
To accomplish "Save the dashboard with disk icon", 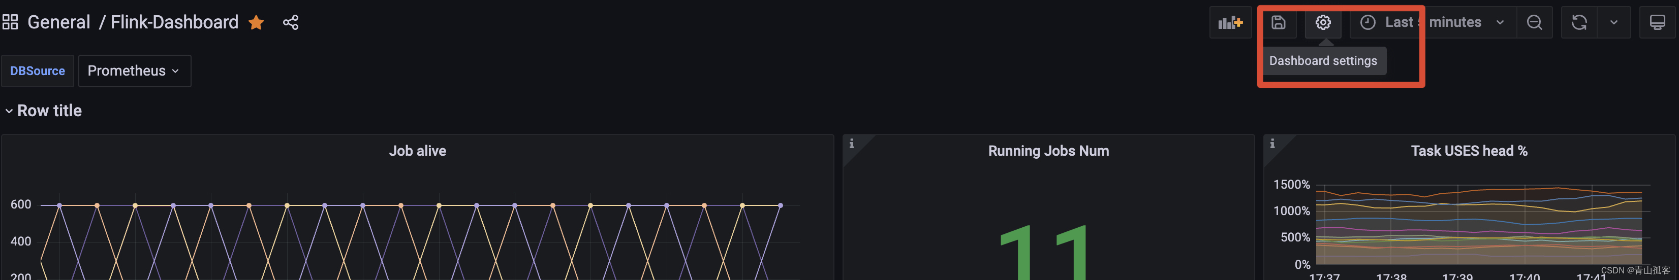I will [x=1278, y=23].
